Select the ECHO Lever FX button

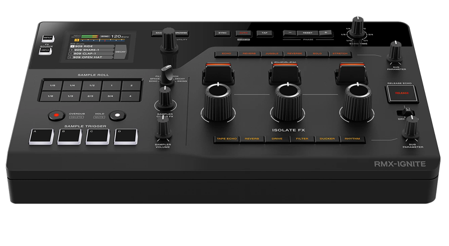coord(226,53)
